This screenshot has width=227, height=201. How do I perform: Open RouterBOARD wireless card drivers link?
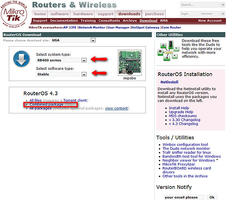(187, 170)
